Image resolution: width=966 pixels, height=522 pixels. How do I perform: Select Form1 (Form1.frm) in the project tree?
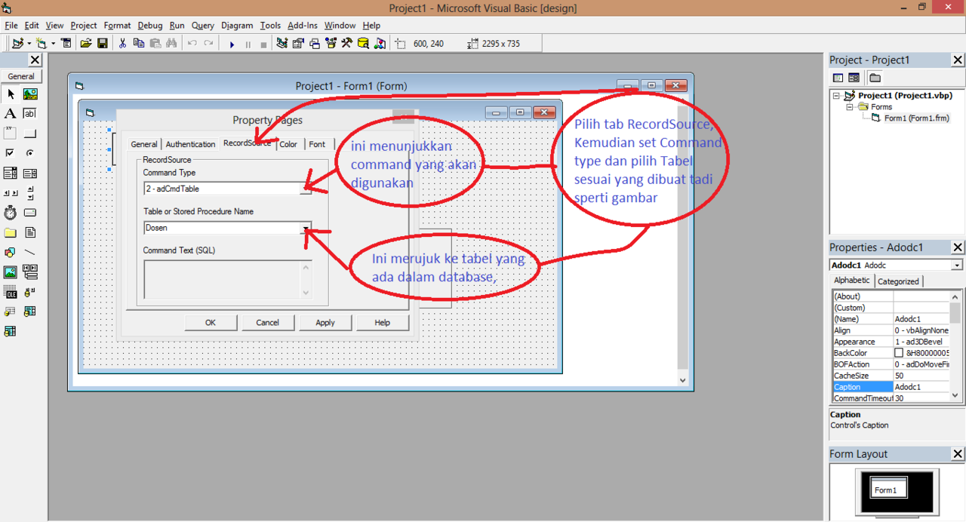[916, 118]
